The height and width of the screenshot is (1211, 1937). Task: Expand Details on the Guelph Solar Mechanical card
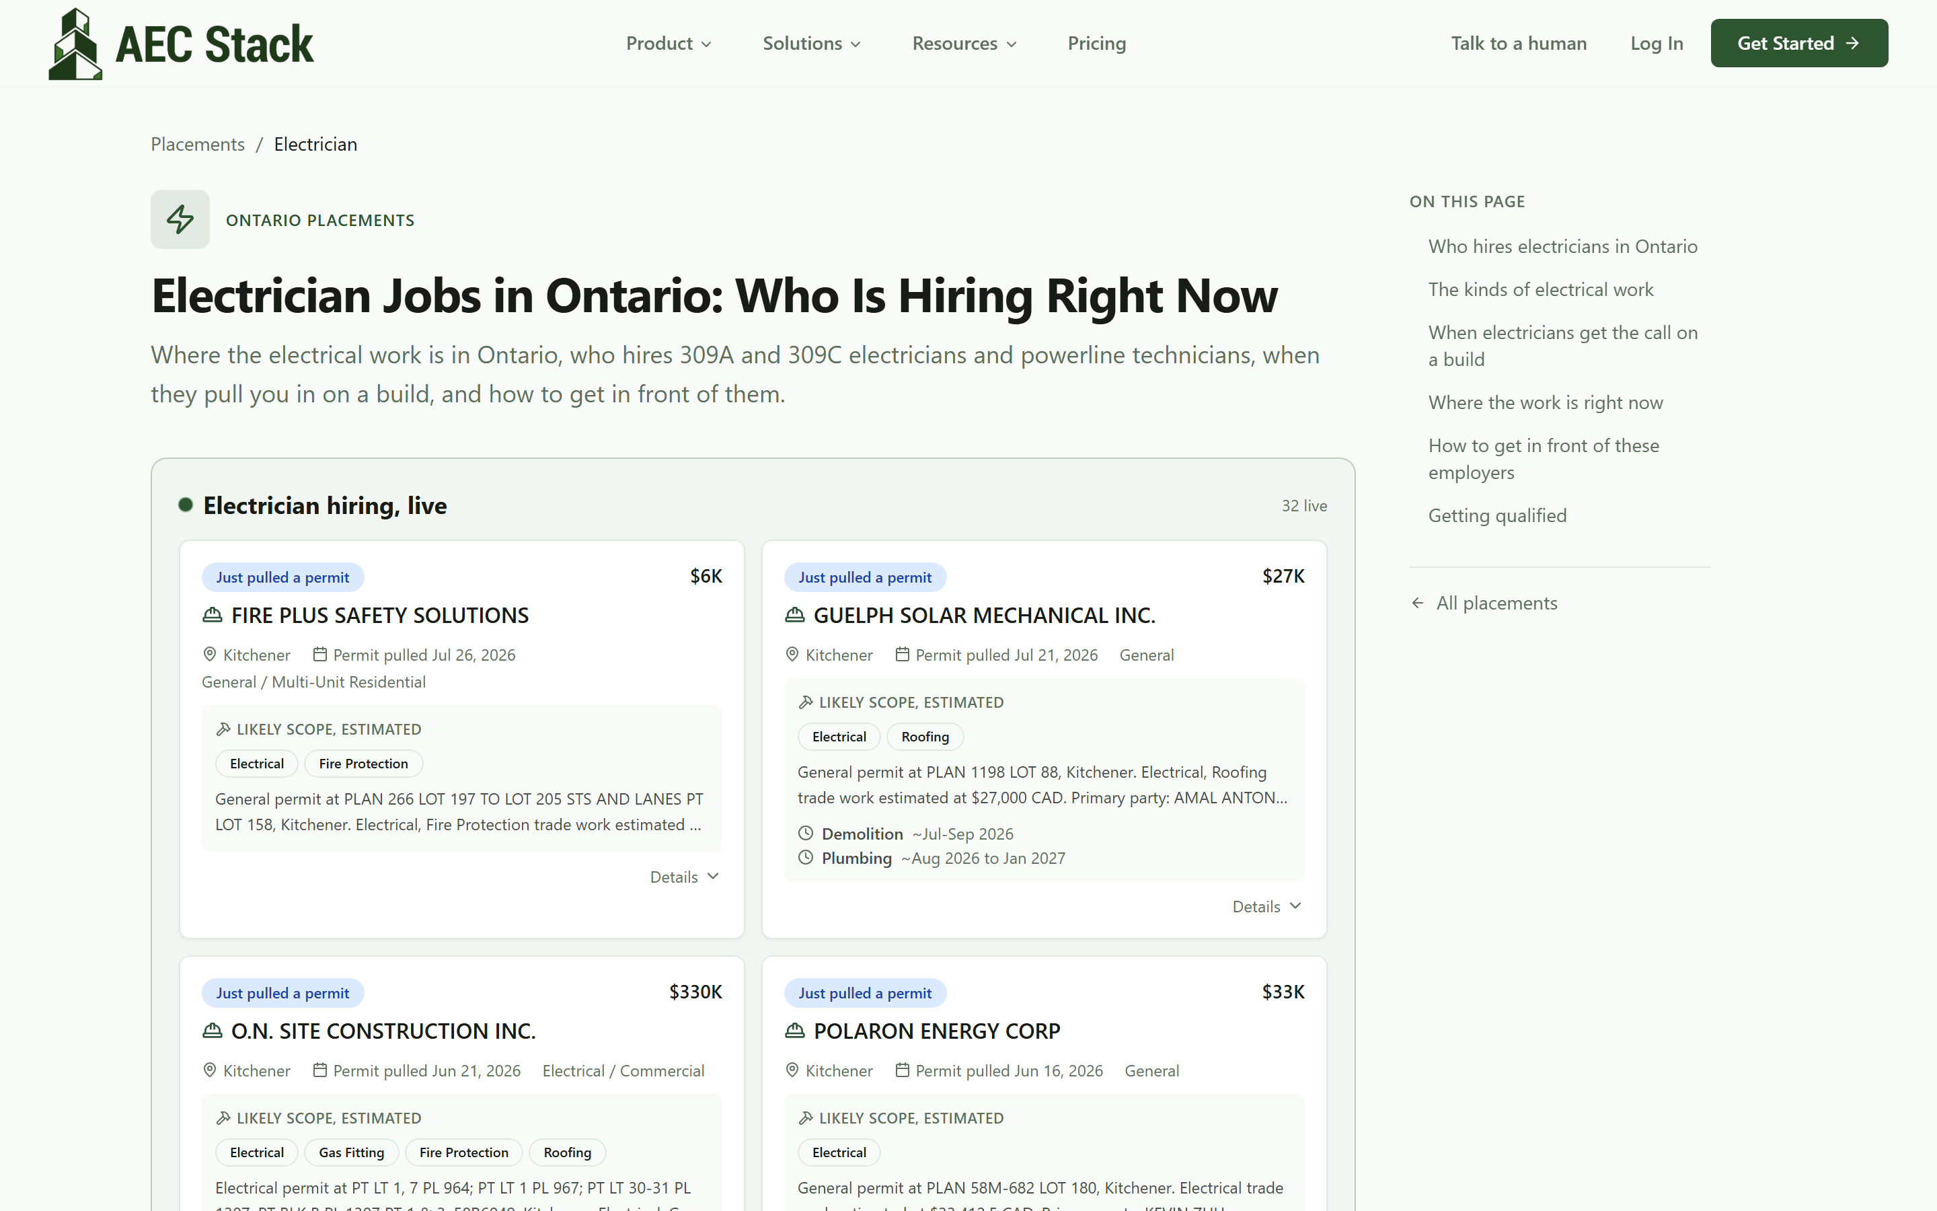pyautogui.click(x=1268, y=907)
